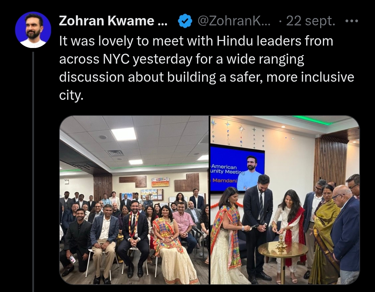The width and height of the screenshot is (375, 292).
Task: Open the left group photo of seated attendees
Action: click(134, 200)
